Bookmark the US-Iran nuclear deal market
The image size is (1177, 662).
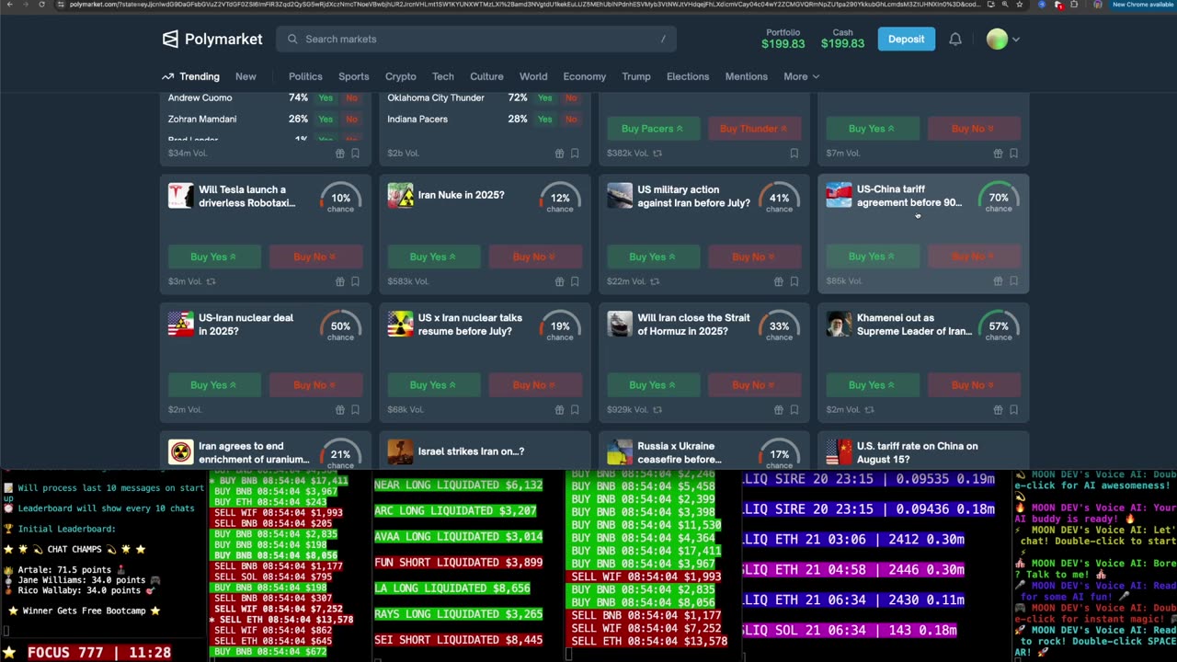click(x=355, y=409)
